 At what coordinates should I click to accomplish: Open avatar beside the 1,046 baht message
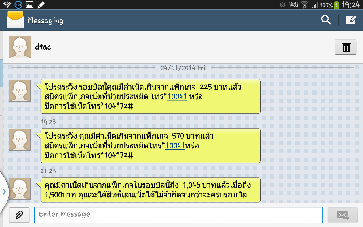coord(20,189)
